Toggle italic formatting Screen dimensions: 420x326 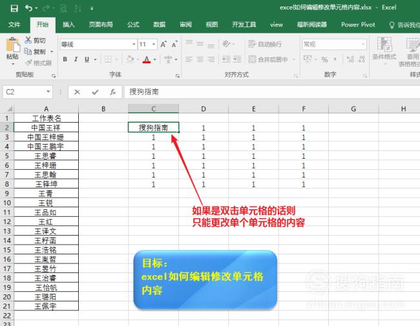(x=76, y=59)
